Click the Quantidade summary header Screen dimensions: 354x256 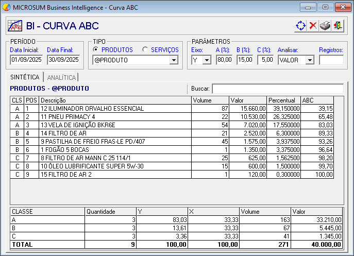pos(111,212)
